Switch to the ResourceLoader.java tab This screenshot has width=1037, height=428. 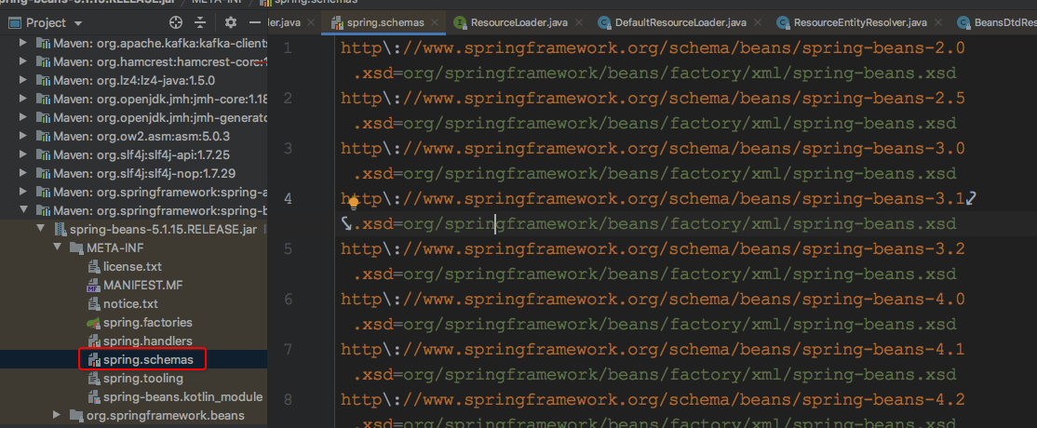pos(519,22)
